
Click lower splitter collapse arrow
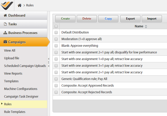[x=49, y=66]
